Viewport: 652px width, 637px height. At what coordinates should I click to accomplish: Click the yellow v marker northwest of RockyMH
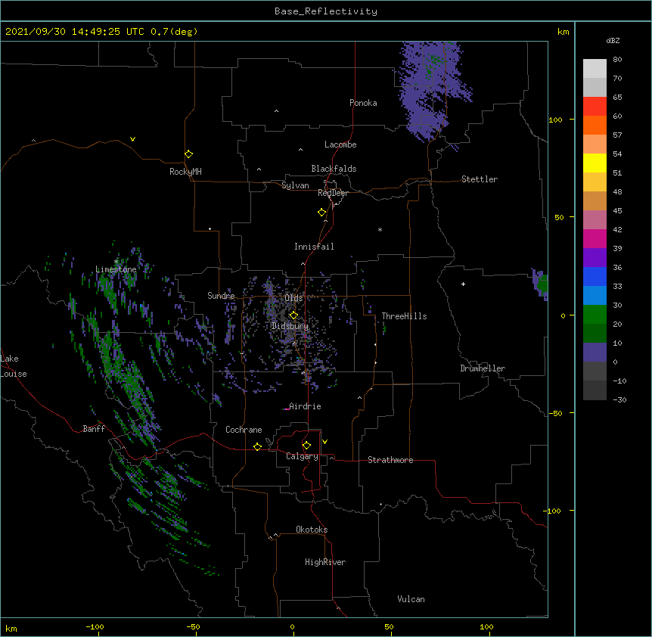[132, 139]
